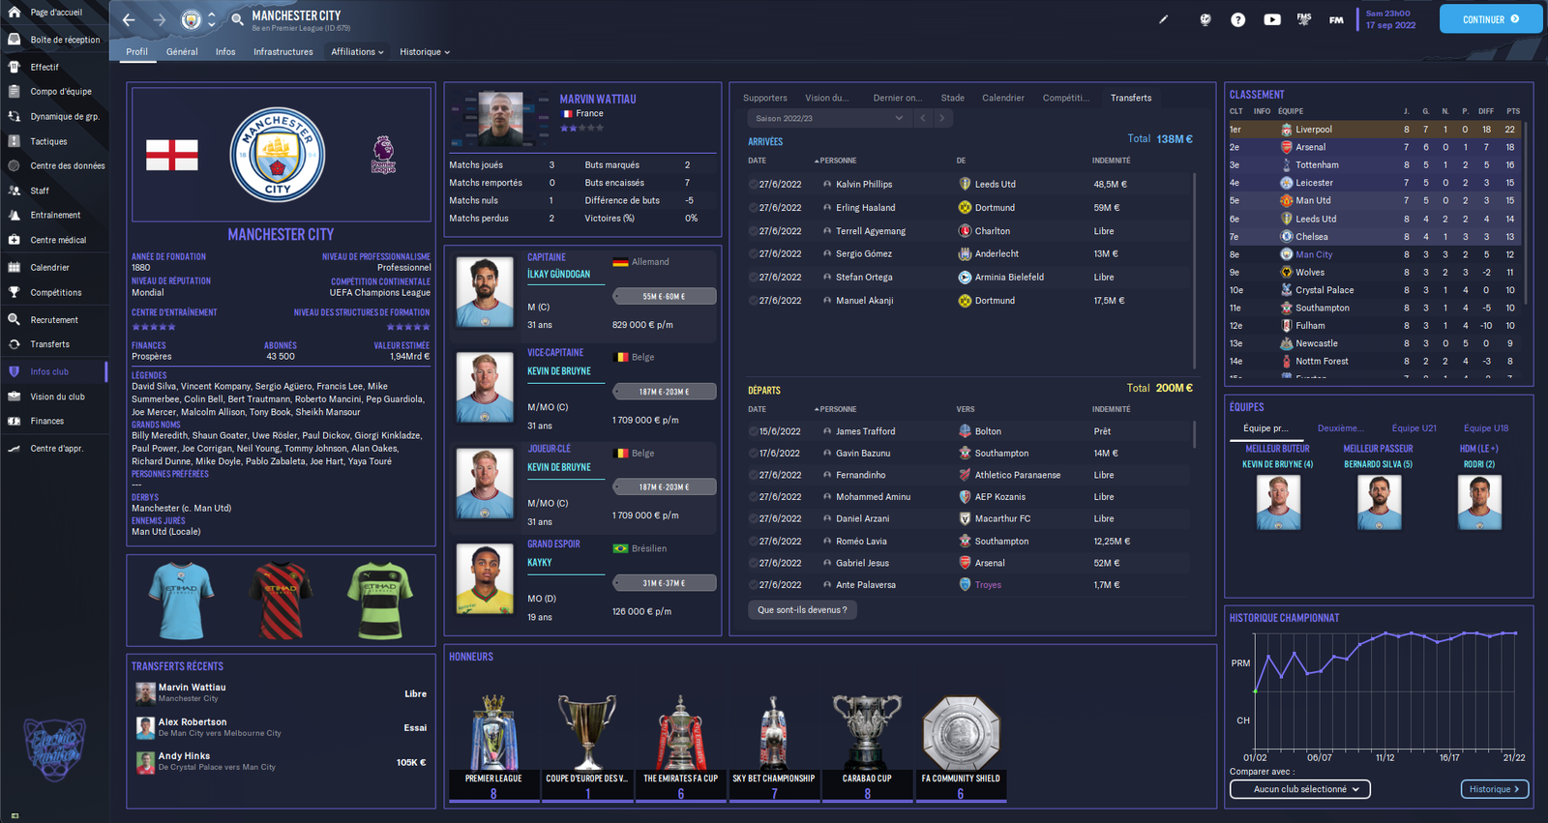Screen dimensions: 1548x823
Task: Open the Saison 2022/23 dropdown
Action: [x=828, y=118]
